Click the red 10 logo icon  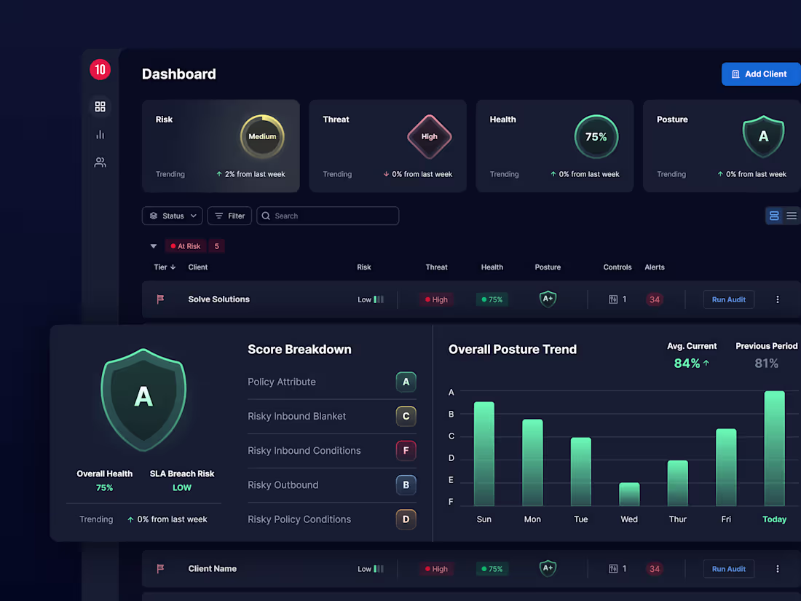click(100, 69)
